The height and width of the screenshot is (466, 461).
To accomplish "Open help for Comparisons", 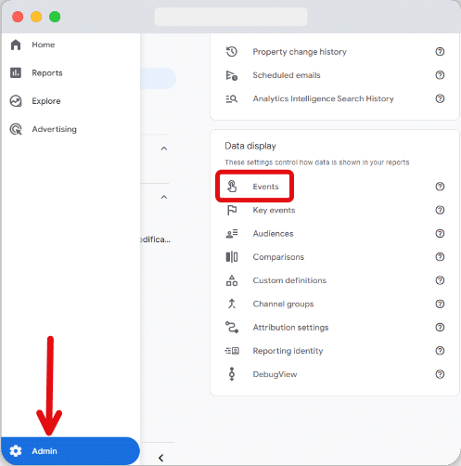I will click(440, 257).
